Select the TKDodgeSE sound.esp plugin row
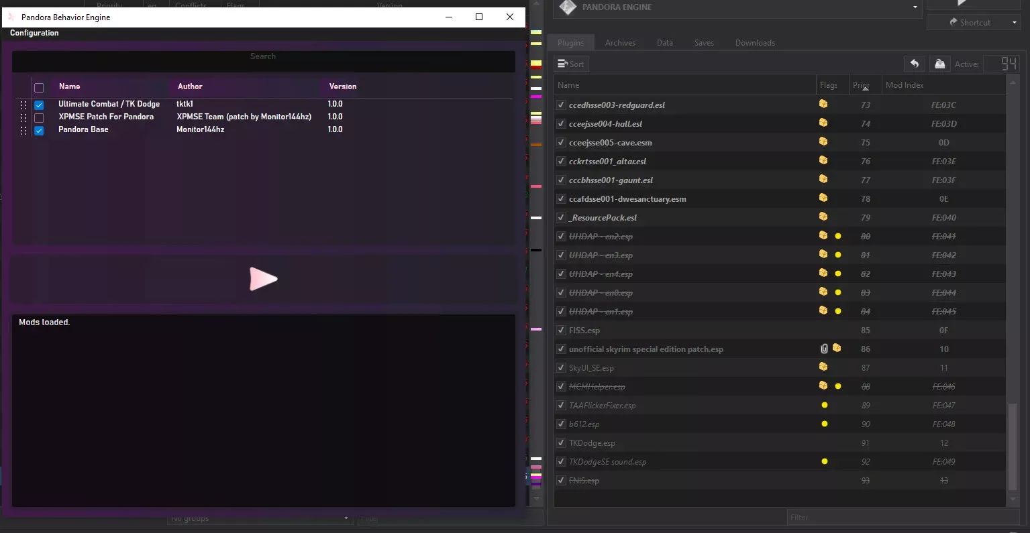Image resolution: width=1030 pixels, height=533 pixels. coord(780,462)
